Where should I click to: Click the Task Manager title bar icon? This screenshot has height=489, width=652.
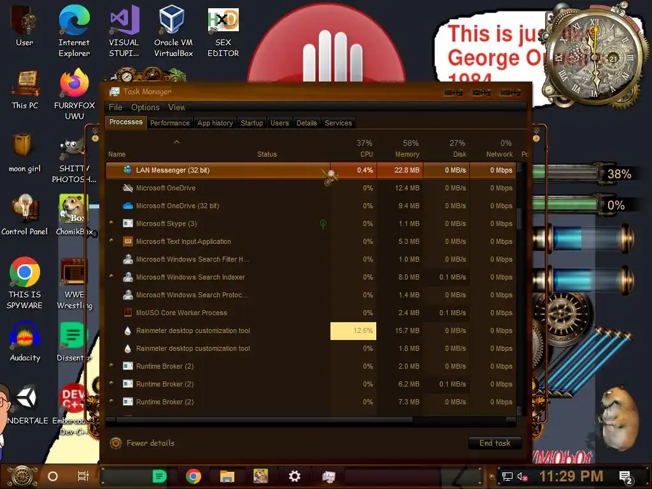pos(115,92)
